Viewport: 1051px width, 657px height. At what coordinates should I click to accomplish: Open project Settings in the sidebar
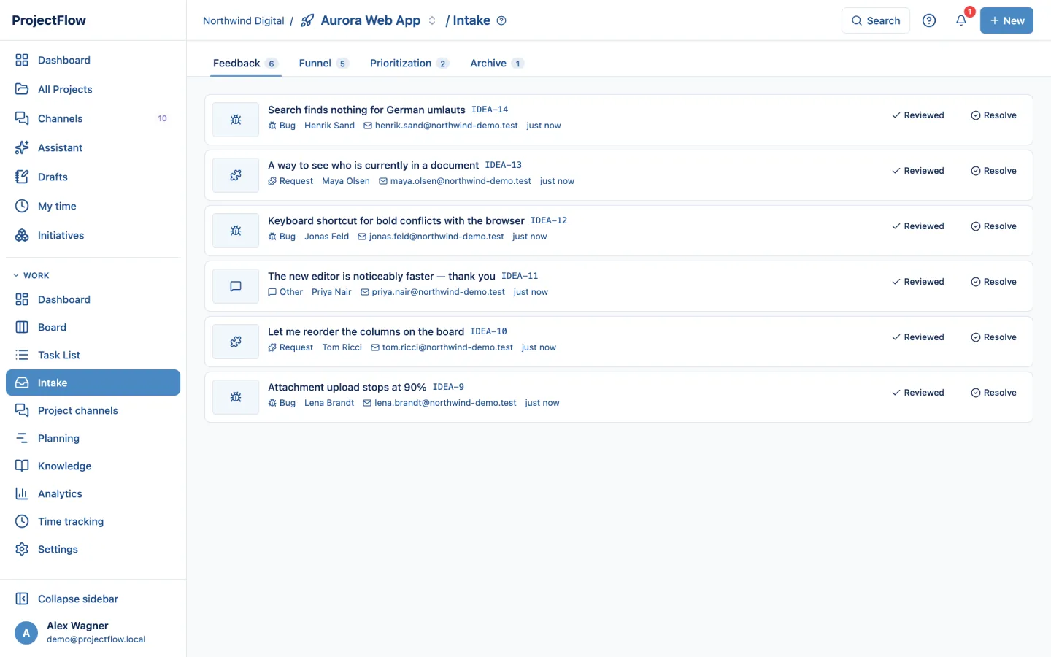click(93, 549)
